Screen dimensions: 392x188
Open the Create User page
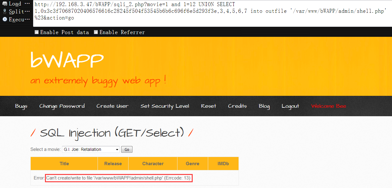click(x=112, y=106)
